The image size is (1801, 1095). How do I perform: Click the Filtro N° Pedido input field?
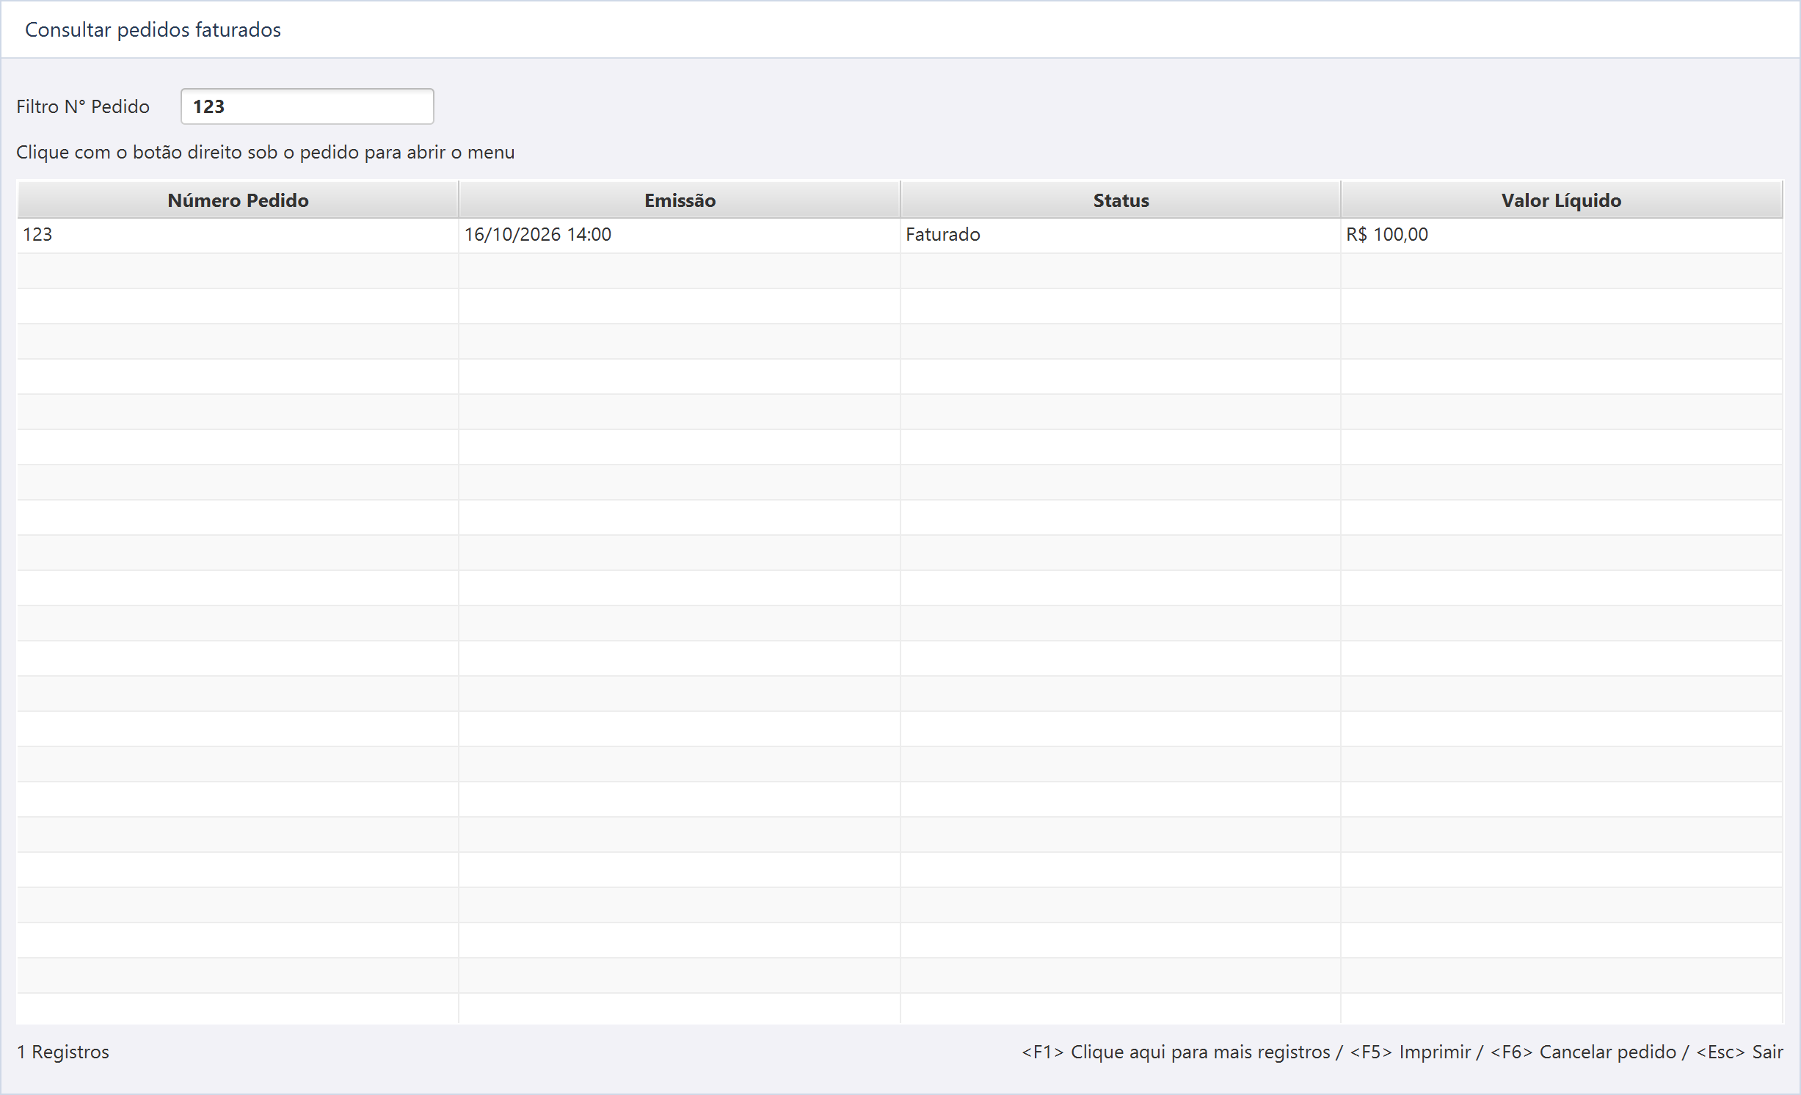[x=307, y=106]
